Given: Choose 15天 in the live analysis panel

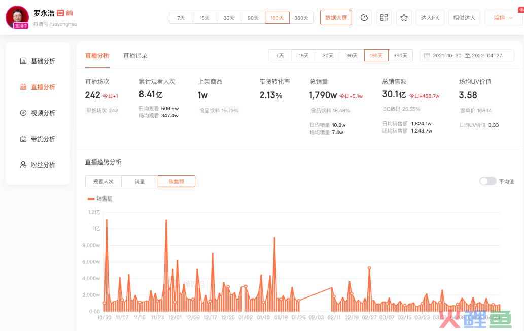Looking at the screenshot, I should [x=304, y=55].
